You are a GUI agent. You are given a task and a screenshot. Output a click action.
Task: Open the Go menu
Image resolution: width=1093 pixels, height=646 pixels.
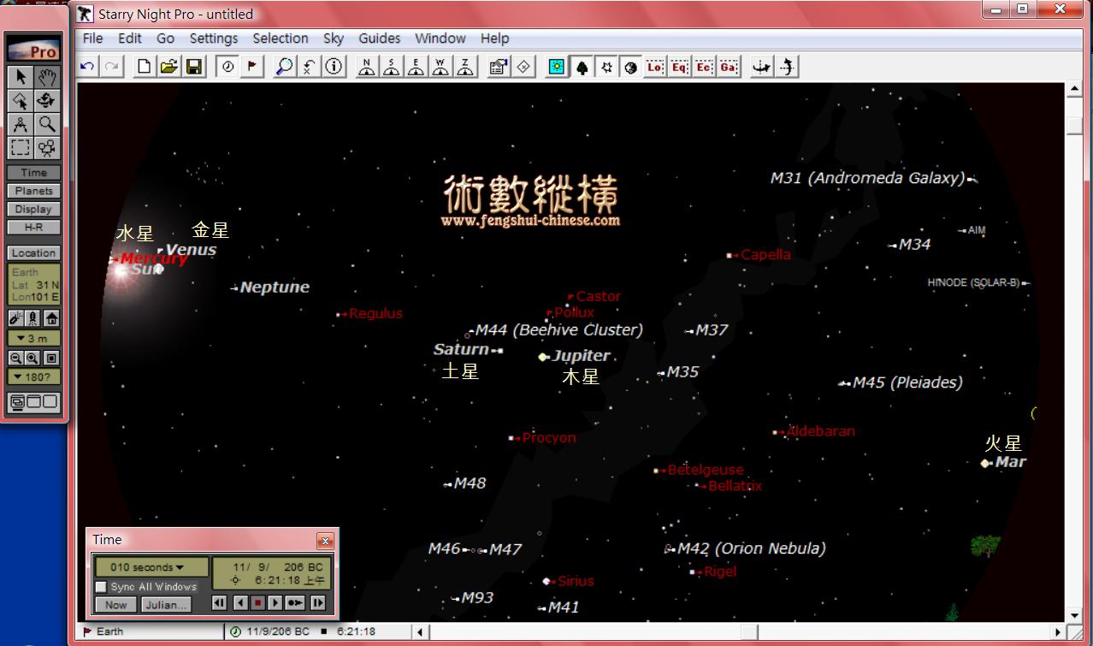coord(166,39)
